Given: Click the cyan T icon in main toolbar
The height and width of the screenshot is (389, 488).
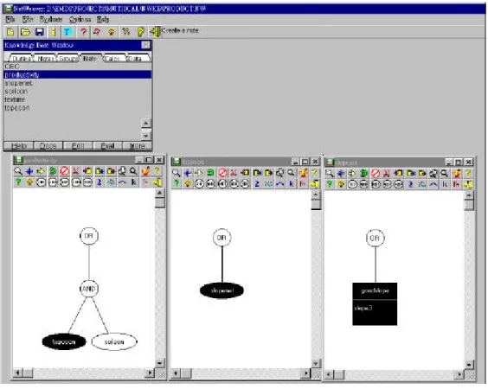Looking at the screenshot, I should coord(67,32).
